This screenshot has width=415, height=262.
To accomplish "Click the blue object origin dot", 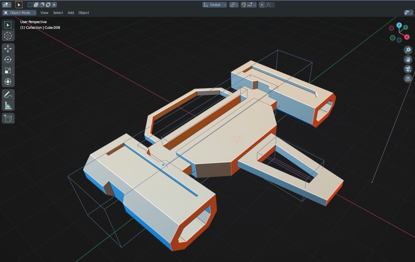I will (x=163, y=165).
